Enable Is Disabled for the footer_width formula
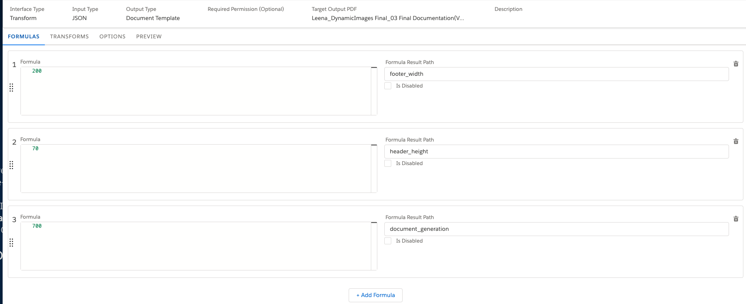 [x=388, y=86]
